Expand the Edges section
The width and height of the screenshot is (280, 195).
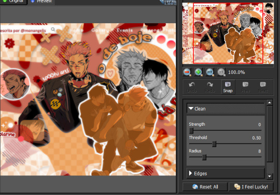pyautogui.click(x=226, y=173)
